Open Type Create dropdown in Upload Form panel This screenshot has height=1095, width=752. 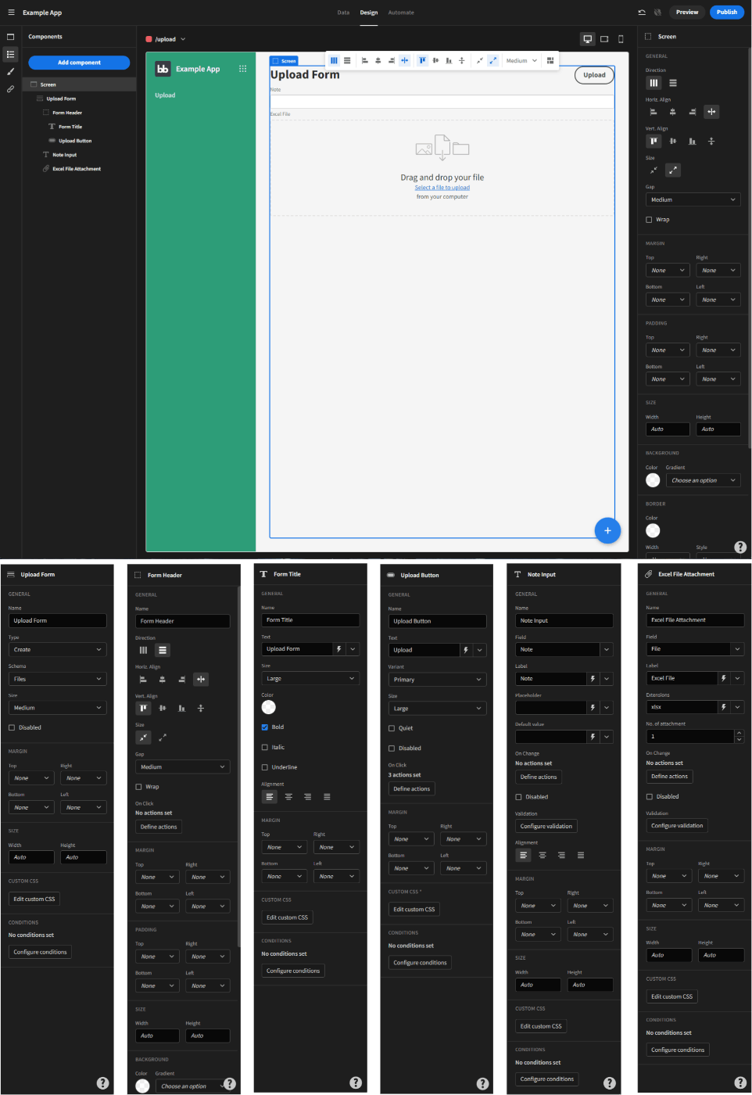click(x=57, y=649)
